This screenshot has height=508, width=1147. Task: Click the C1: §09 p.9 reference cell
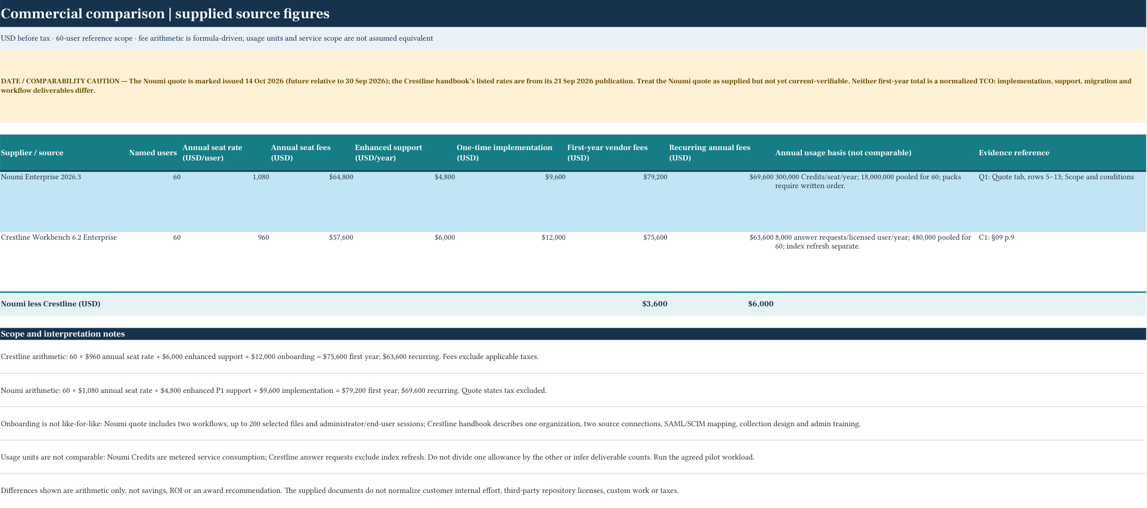tap(1062, 262)
